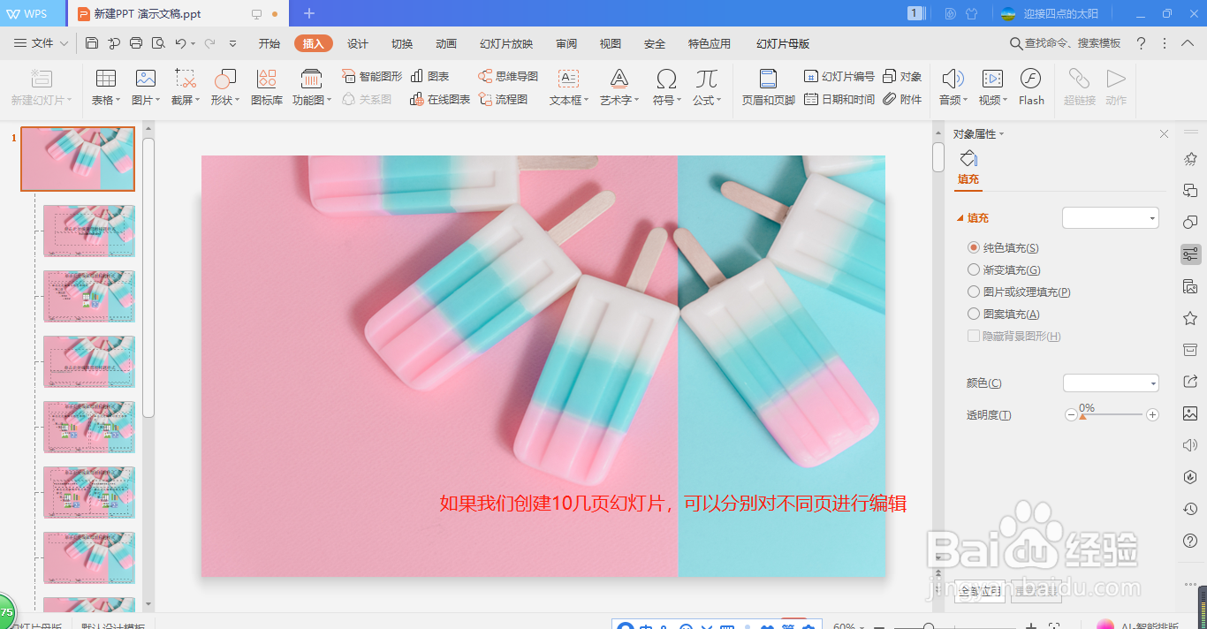Viewport: 1207px width, 629px height.
Task: Open the 特色应用 tab
Action: [710, 43]
